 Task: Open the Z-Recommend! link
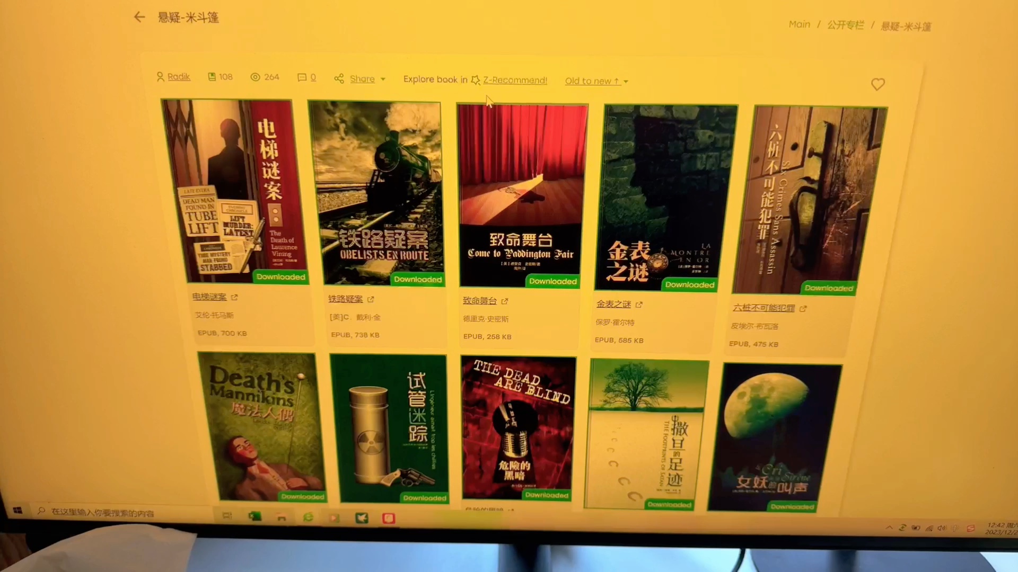tap(515, 80)
